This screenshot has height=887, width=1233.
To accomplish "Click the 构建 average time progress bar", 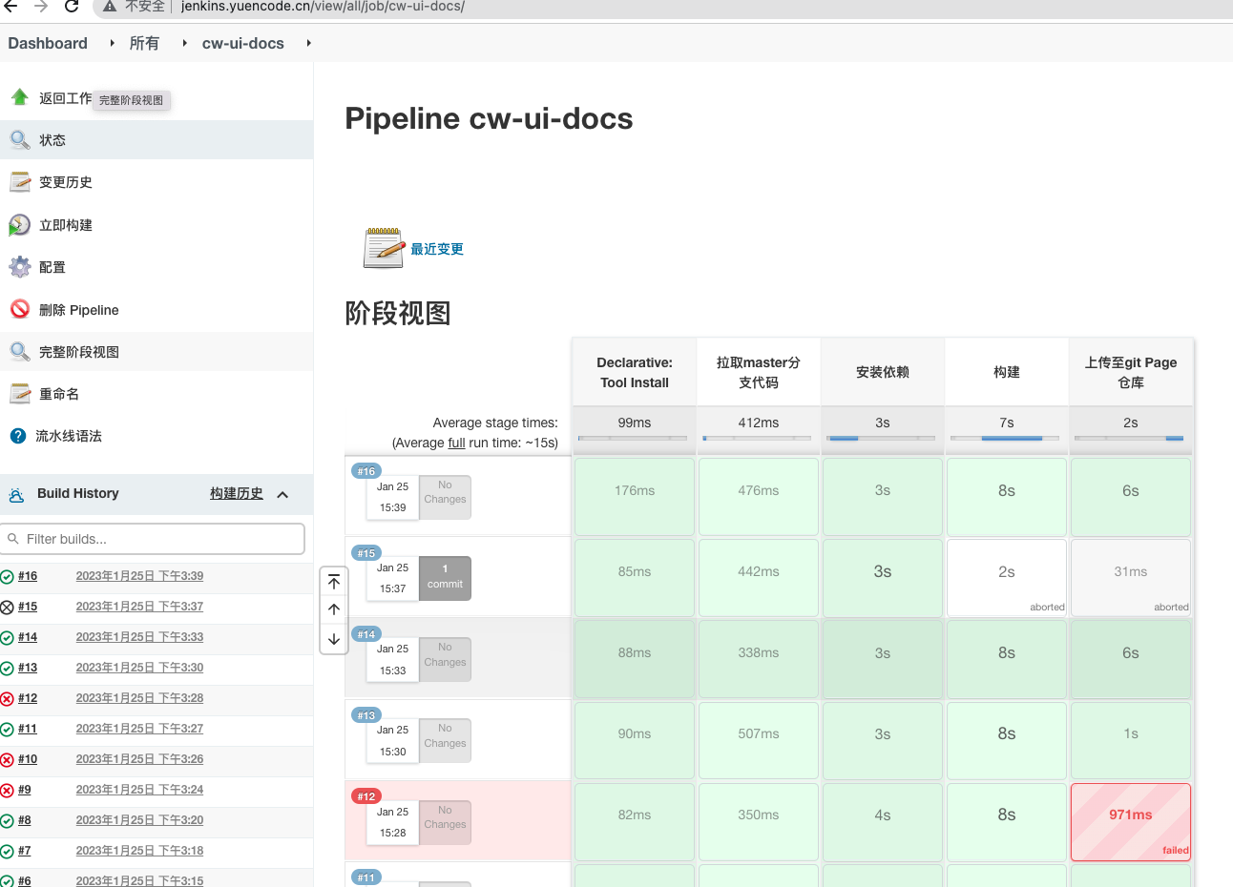I will [1007, 439].
